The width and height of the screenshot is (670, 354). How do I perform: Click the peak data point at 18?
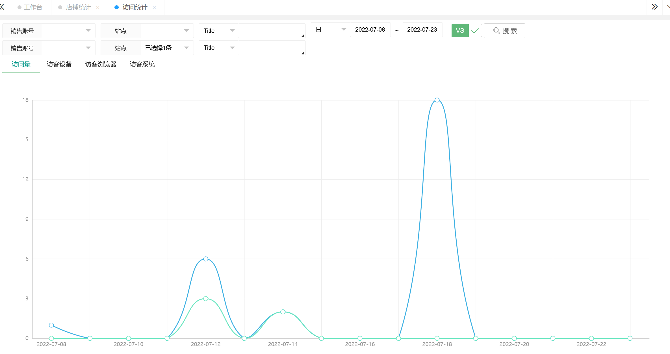[x=437, y=100]
